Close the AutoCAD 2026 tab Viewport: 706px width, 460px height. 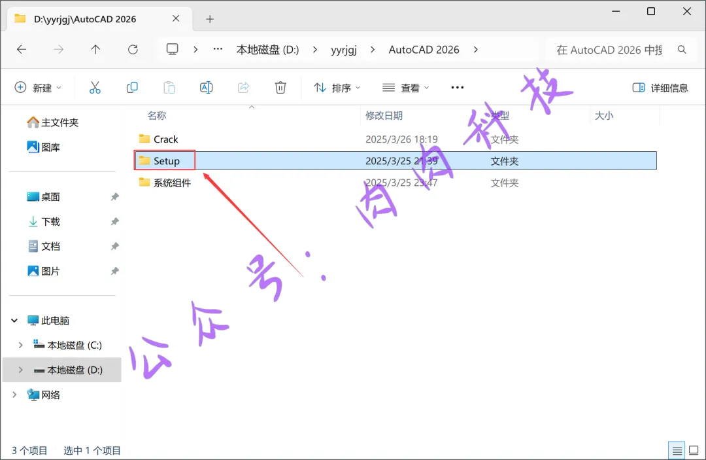176,18
